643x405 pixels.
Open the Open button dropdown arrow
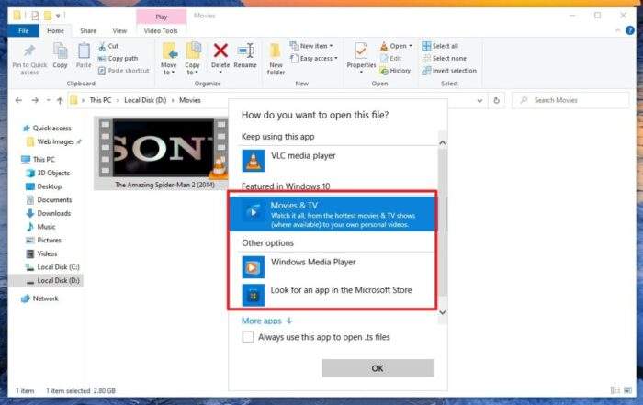(x=411, y=46)
